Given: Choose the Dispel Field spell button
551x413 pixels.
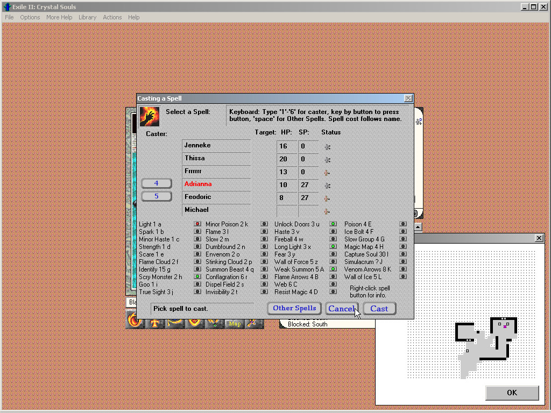Looking at the screenshot, I should tap(264, 284).
